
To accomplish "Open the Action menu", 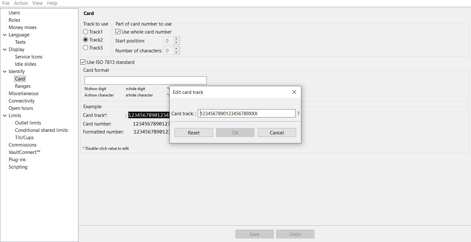I will 21,3.
